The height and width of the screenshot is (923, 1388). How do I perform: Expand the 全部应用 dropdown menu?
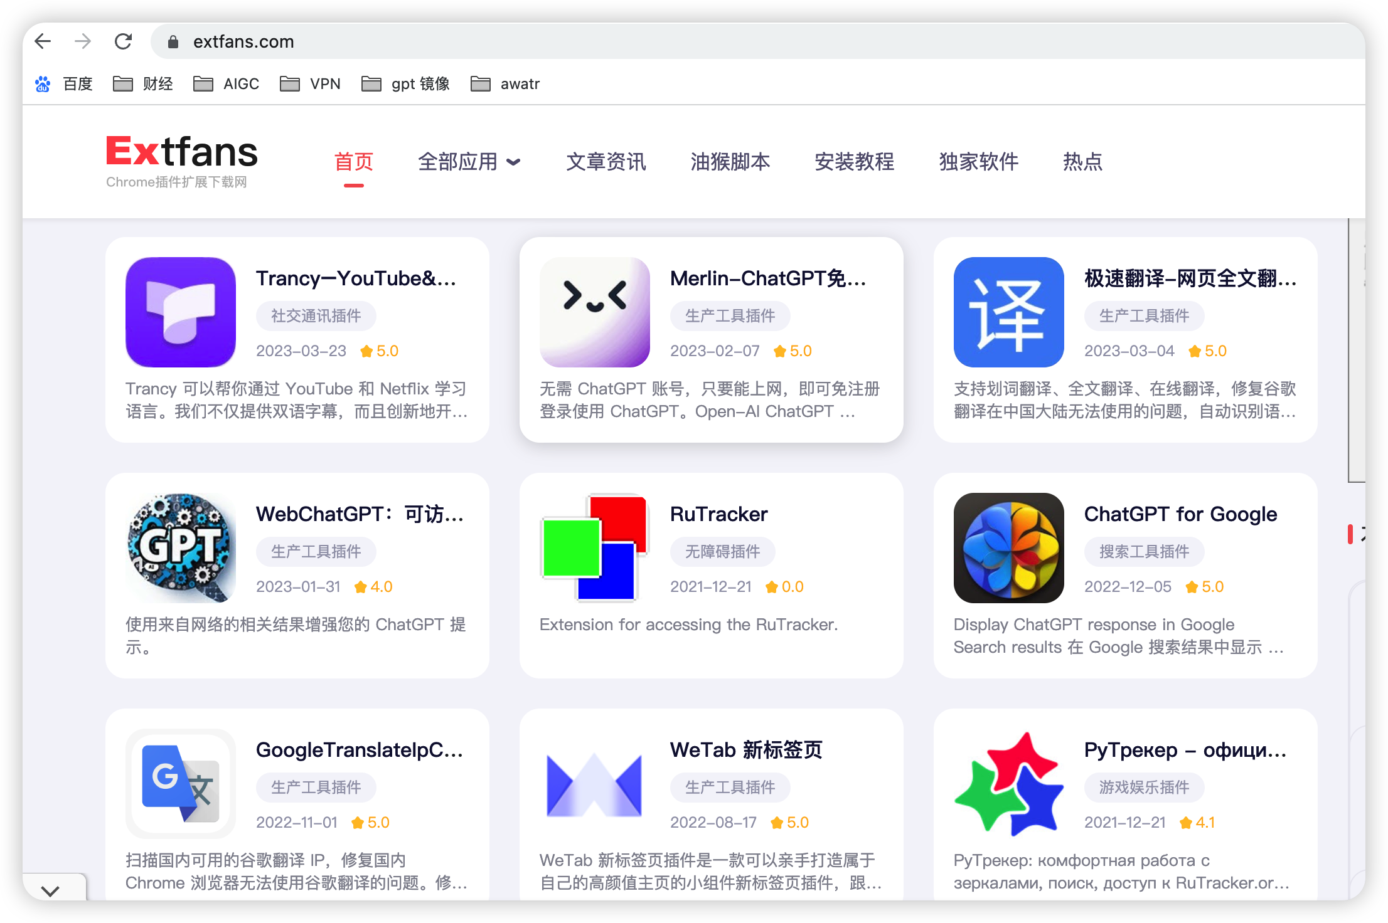469,162
